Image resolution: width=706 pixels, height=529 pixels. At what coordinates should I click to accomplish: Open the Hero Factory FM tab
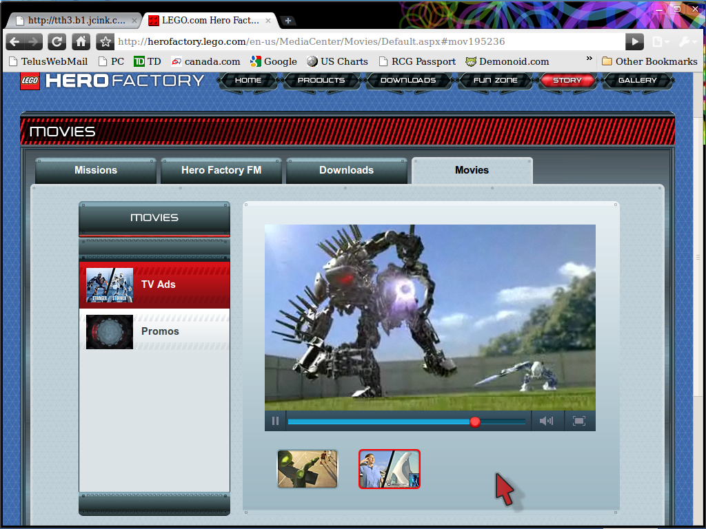click(x=221, y=170)
